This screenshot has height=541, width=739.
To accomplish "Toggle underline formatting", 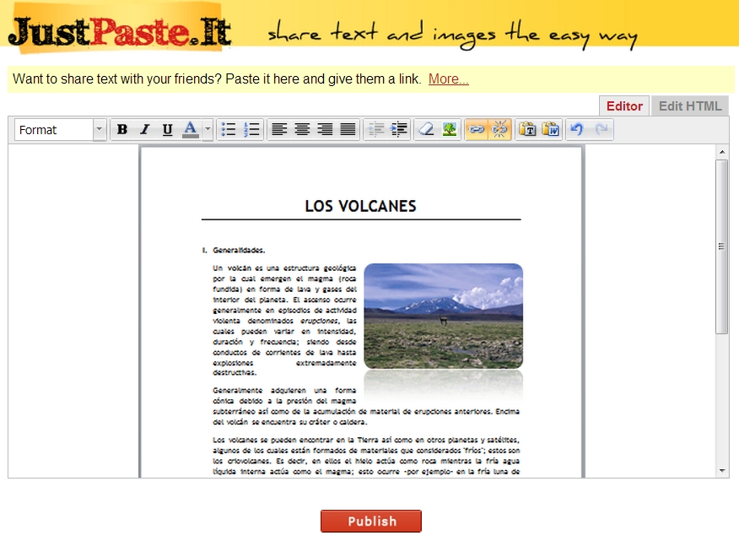I will point(167,130).
